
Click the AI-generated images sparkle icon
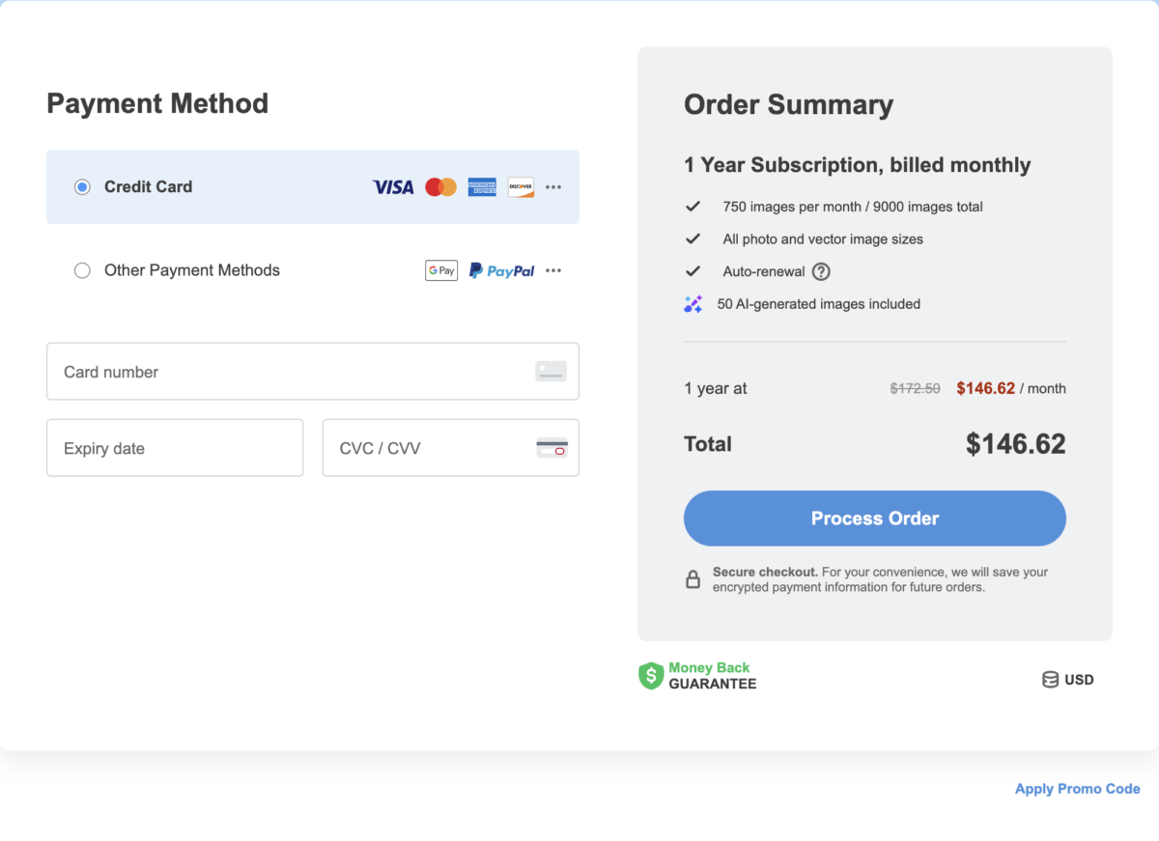[693, 303]
